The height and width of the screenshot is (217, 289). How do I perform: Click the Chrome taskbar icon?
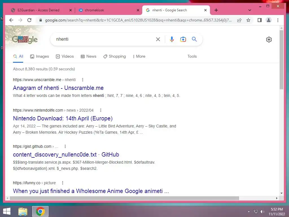click(40, 211)
